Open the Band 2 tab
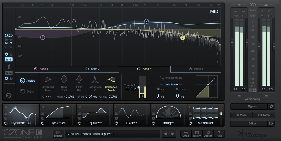281x141 pixels. tap(93, 69)
